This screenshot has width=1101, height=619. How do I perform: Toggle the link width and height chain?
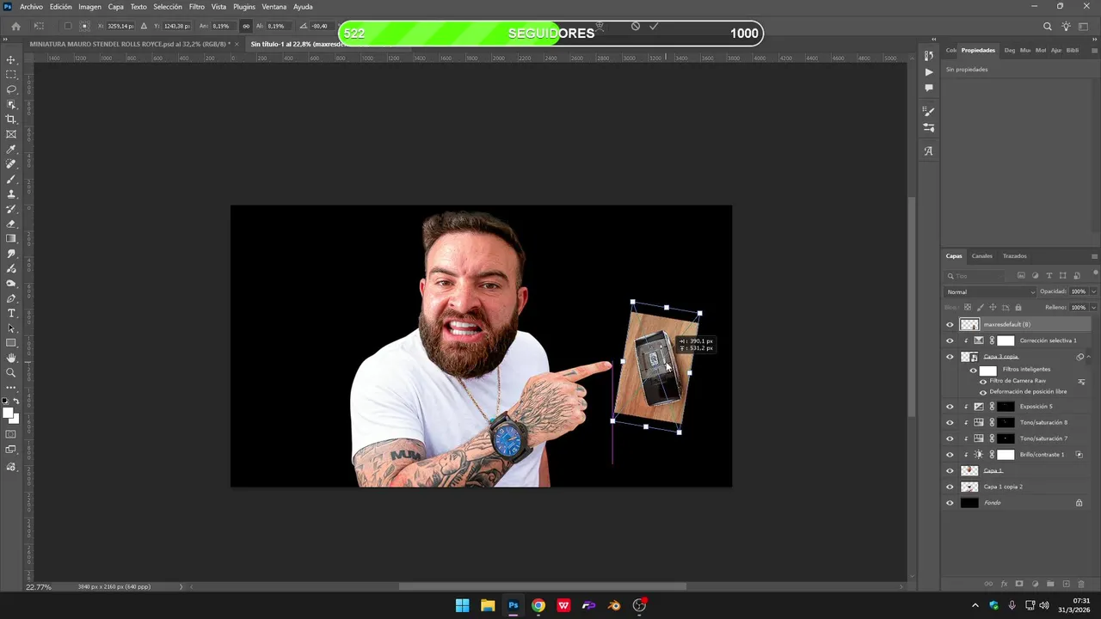(x=246, y=27)
